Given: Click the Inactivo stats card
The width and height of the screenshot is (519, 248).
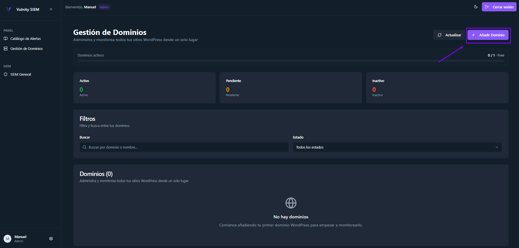Looking at the screenshot, I should coord(437,88).
